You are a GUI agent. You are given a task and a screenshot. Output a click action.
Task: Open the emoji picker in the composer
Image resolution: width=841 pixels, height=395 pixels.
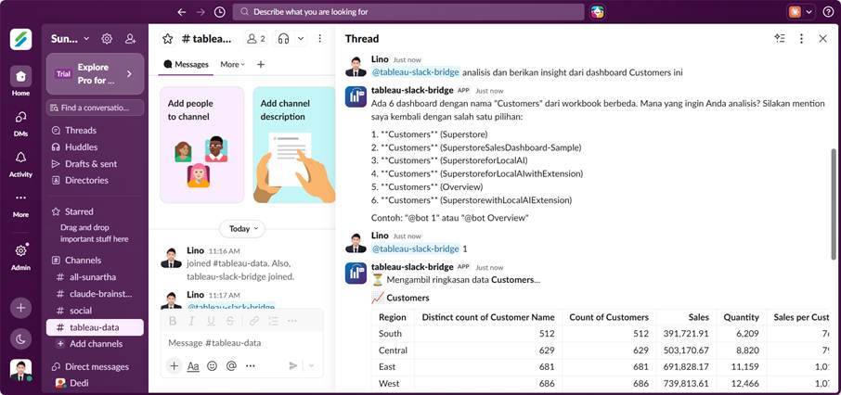point(213,366)
